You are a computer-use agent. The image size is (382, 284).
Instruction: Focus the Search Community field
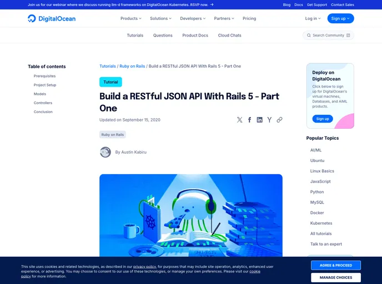tap(328, 35)
